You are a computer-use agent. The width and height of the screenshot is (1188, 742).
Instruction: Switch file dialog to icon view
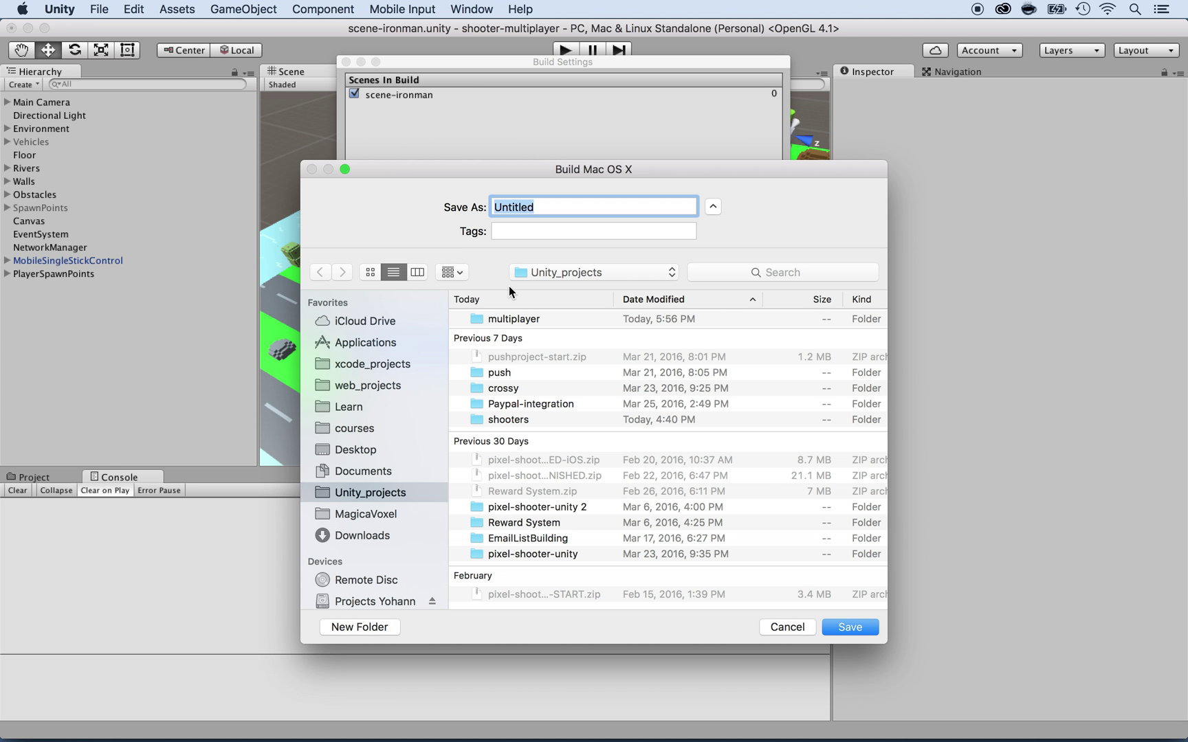tap(370, 272)
